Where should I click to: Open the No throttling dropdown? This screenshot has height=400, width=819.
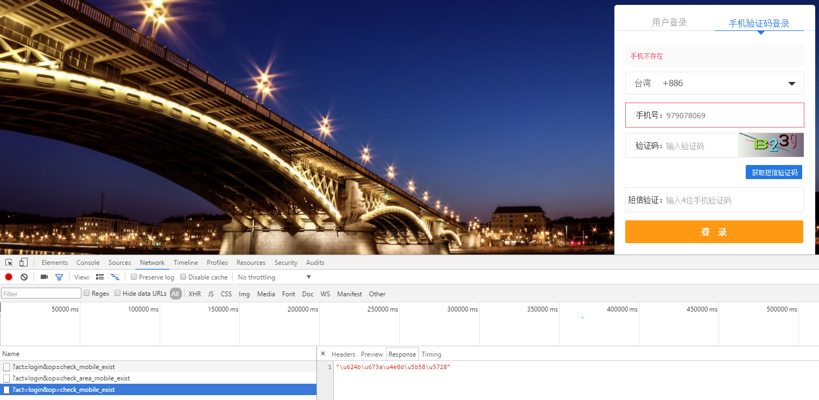[x=274, y=277]
